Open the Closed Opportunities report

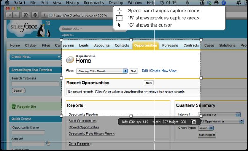(x=83, y=127)
